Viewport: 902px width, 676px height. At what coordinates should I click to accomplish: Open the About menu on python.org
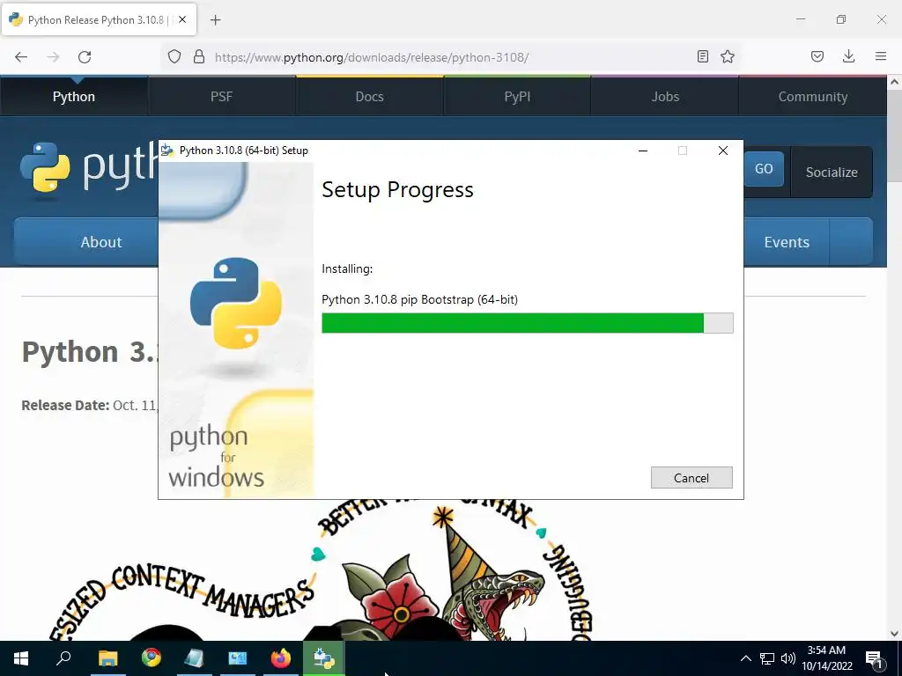tap(86, 242)
